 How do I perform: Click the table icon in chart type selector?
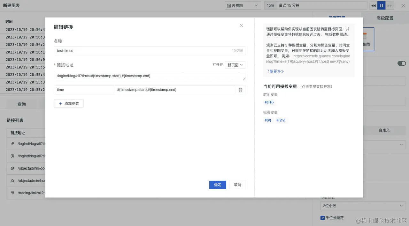click(229, 5)
